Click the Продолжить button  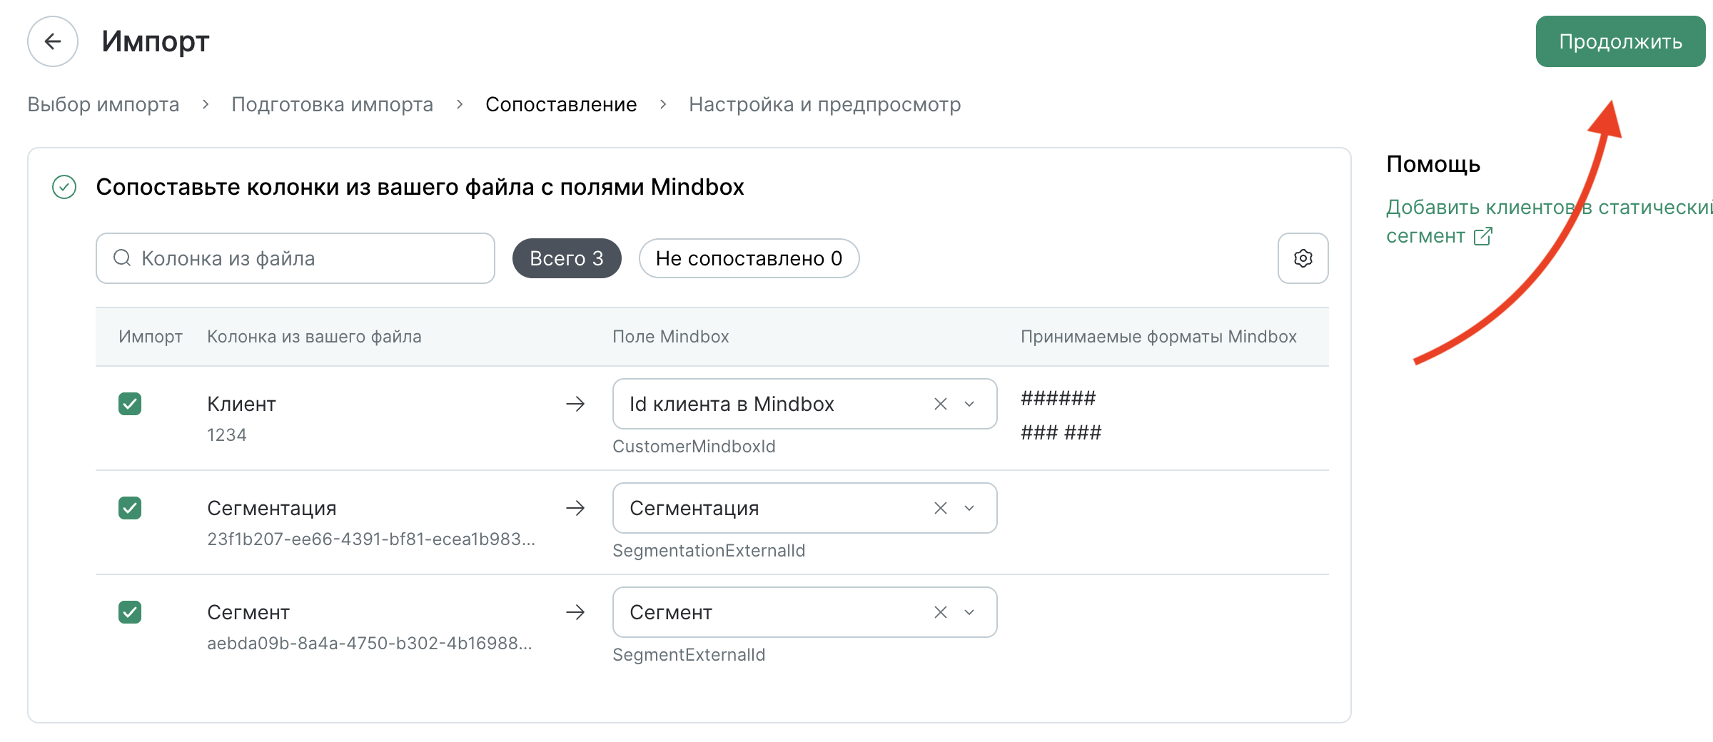pyautogui.click(x=1620, y=41)
